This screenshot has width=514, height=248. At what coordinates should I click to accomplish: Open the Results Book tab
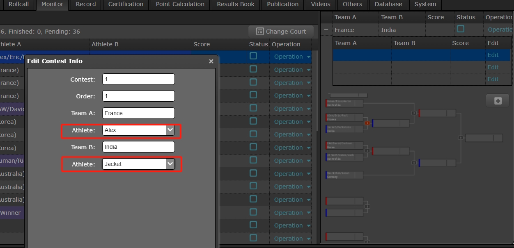(x=236, y=5)
